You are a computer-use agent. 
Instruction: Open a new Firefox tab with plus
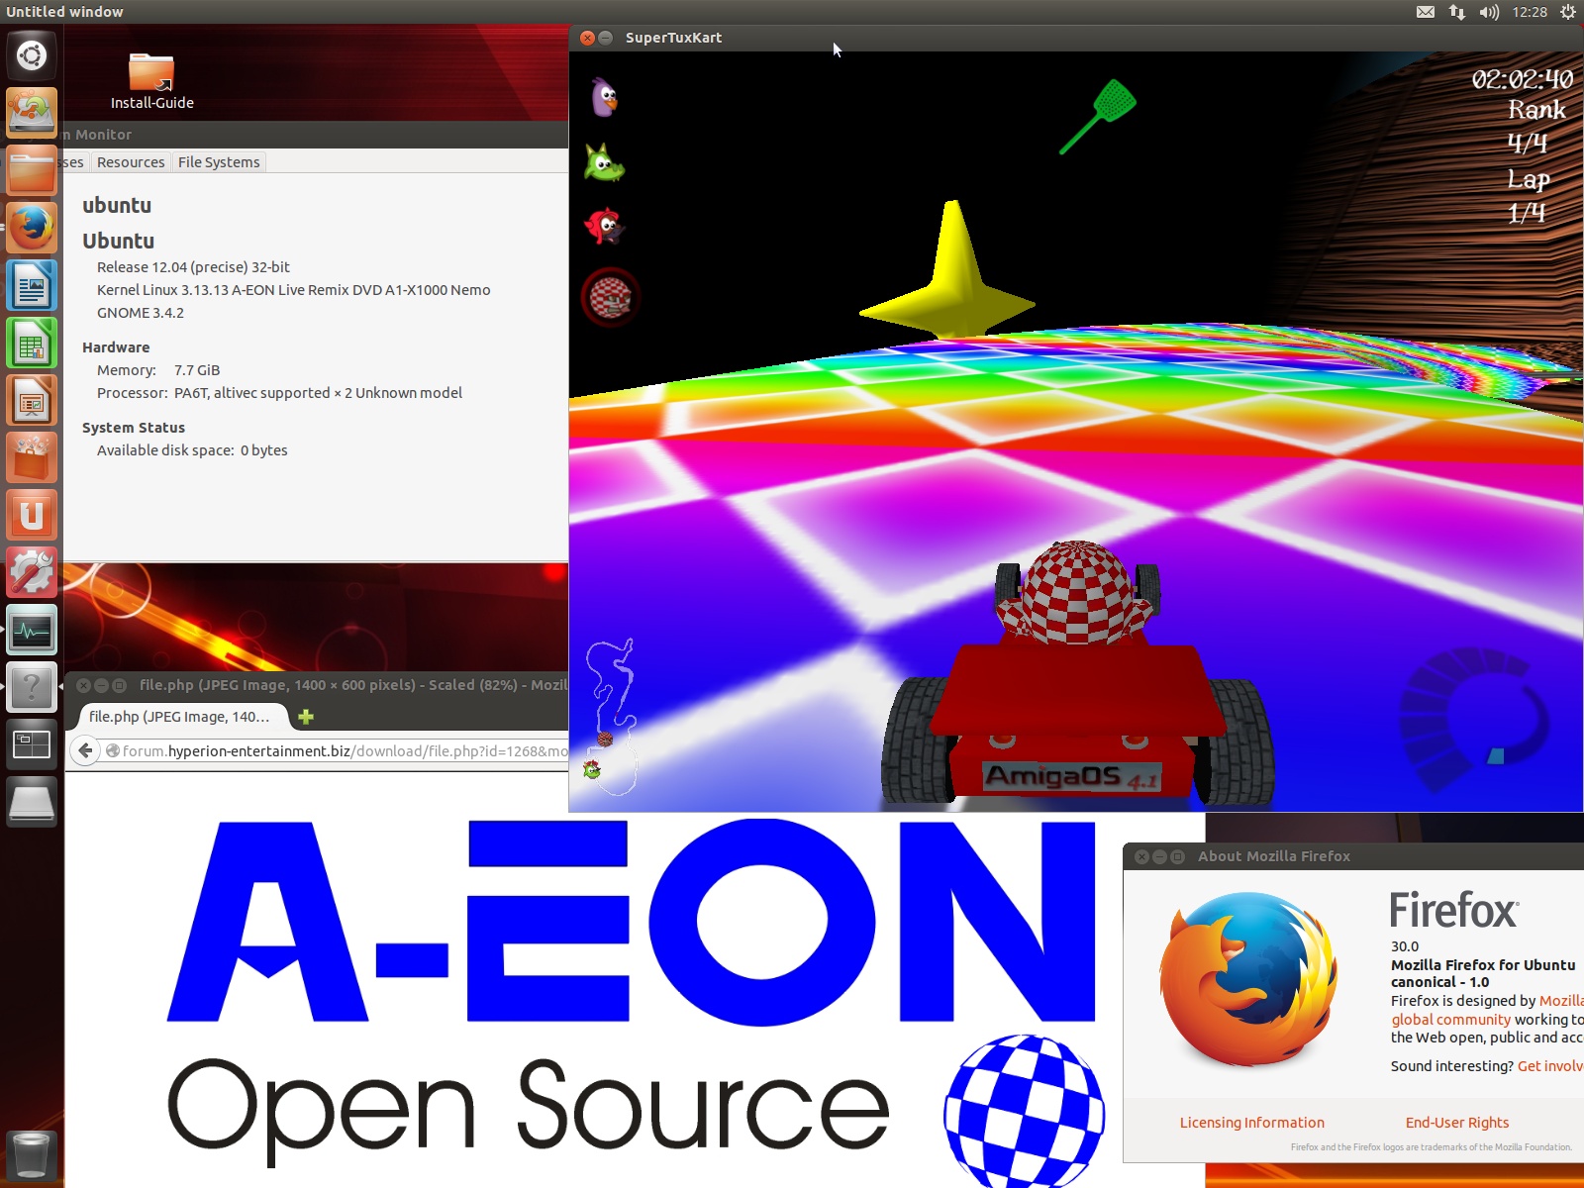[306, 717]
